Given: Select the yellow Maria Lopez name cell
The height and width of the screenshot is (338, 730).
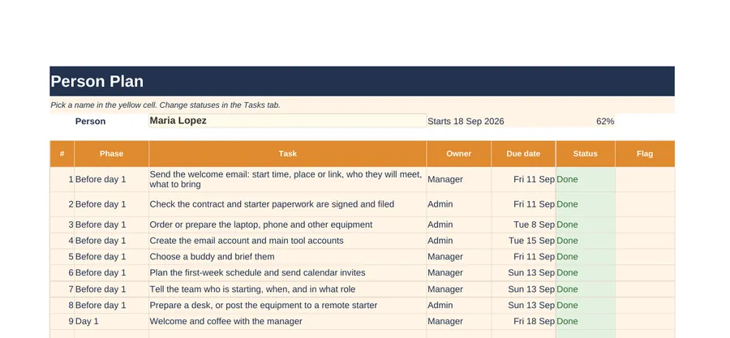Looking at the screenshot, I should 287,121.
